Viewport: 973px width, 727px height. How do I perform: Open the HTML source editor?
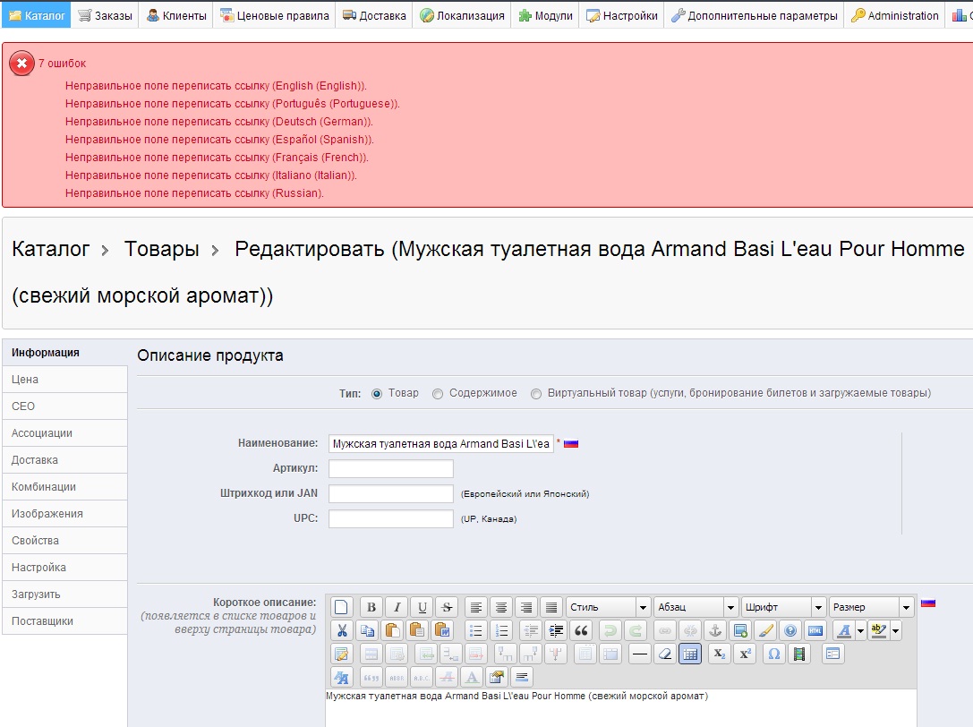coord(815,631)
